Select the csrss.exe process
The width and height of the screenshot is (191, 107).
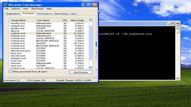(x=47, y=61)
